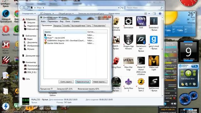
Task: Open the Dark game shortcut
Action: (141, 21)
